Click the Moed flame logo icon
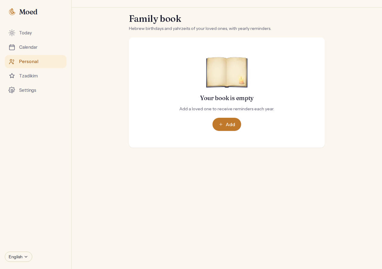This screenshot has width=382, height=269. pyautogui.click(x=12, y=12)
